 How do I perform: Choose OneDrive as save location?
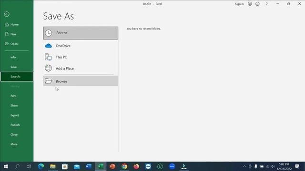(x=81, y=46)
